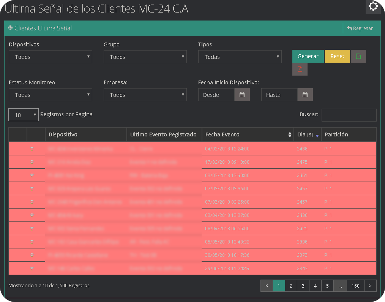
Task: Open the settings gear icon
Action: (373, 6)
